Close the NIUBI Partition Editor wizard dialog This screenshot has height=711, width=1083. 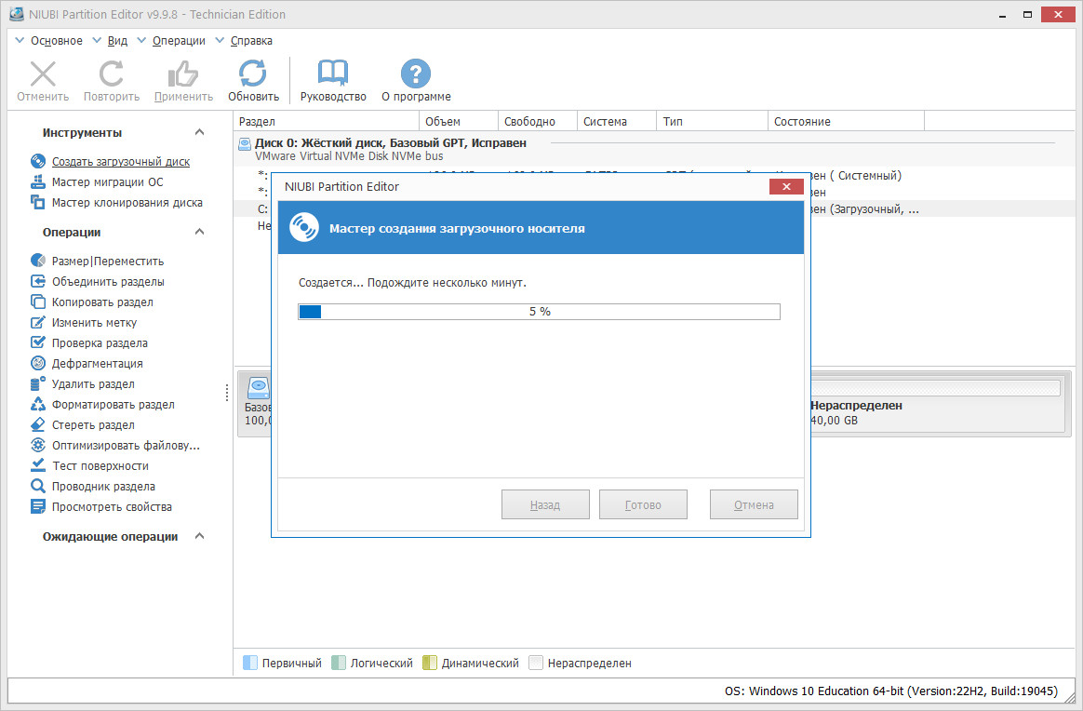pos(786,186)
